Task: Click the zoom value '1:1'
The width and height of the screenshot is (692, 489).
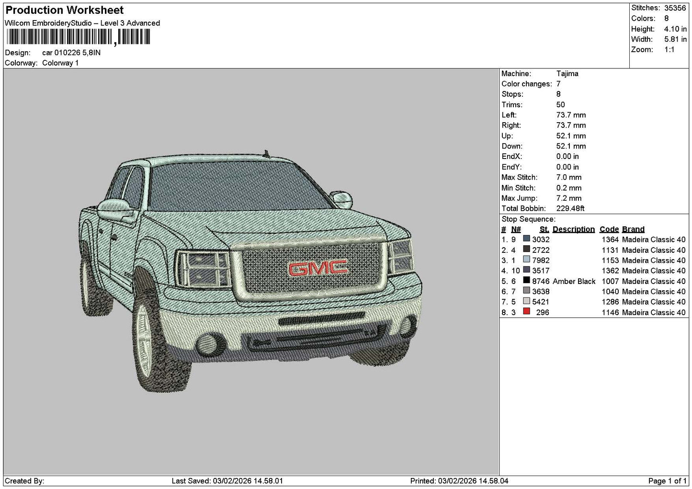Action: tap(669, 50)
